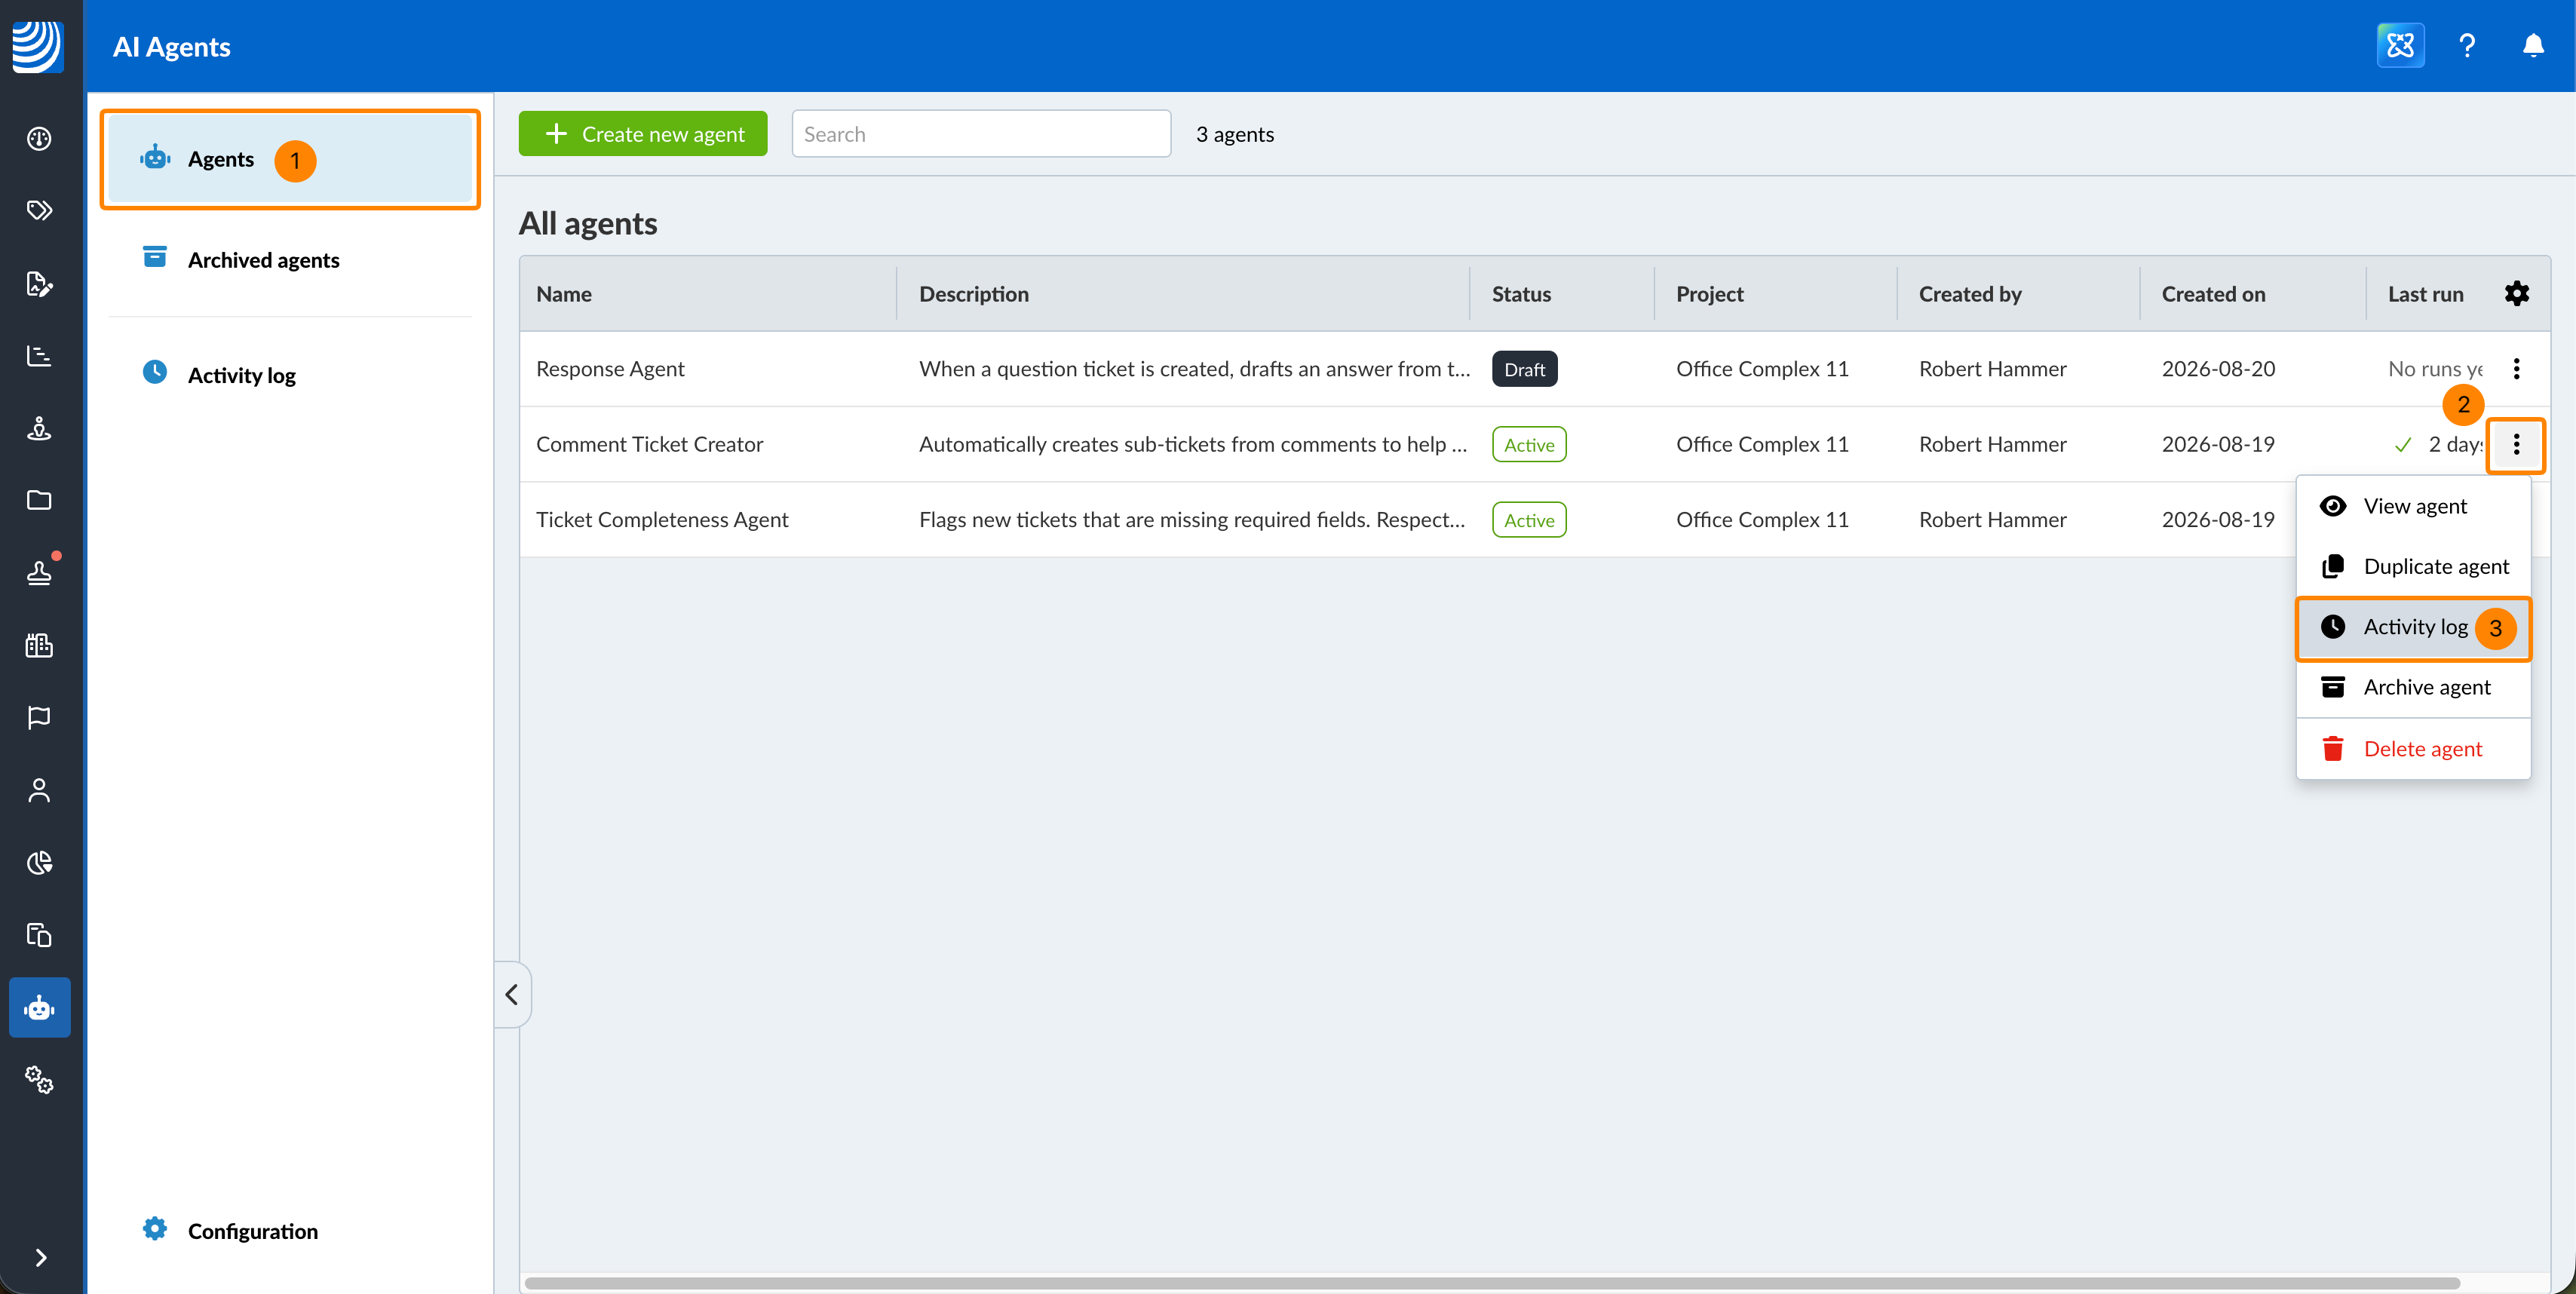Image resolution: width=2576 pixels, height=1294 pixels.
Task: Open the document edit icon in left rail
Action: [x=39, y=283]
